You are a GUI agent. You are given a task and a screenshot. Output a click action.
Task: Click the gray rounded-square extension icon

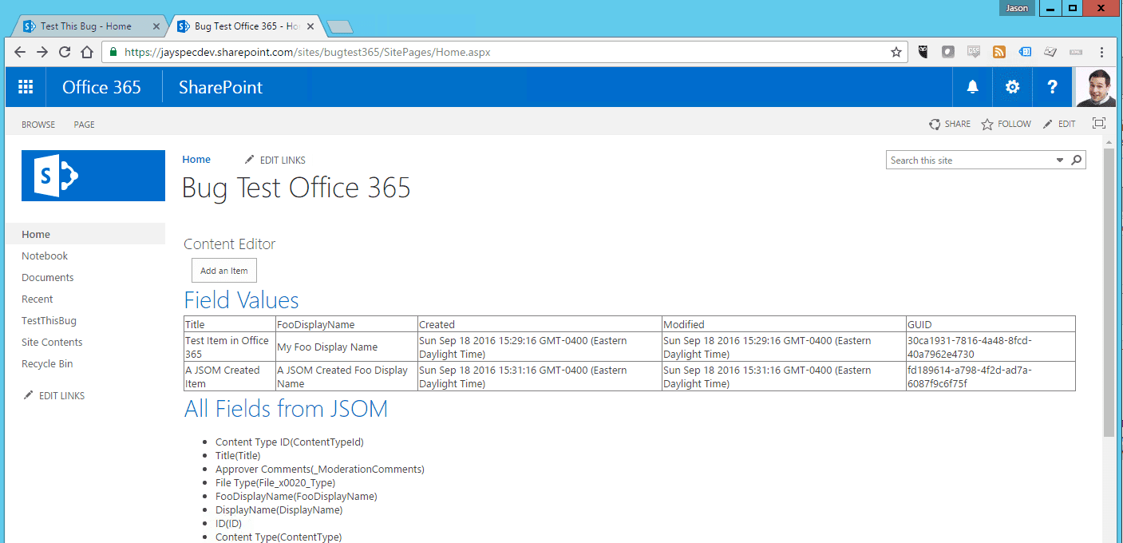tap(948, 52)
